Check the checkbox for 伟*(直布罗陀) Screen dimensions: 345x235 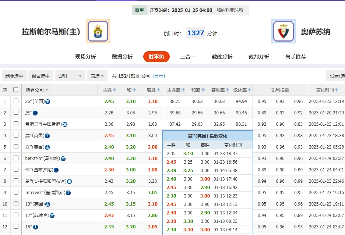[x=15, y=170]
